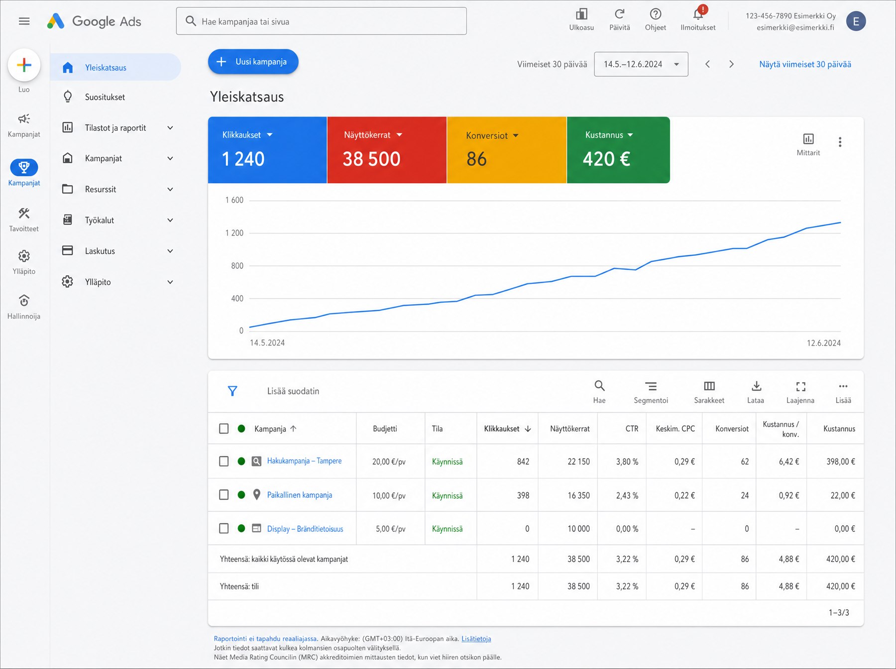The height and width of the screenshot is (669, 896).
Task: Toggle status dot of Paikallinen kampanja
Action: tap(241, 495)
